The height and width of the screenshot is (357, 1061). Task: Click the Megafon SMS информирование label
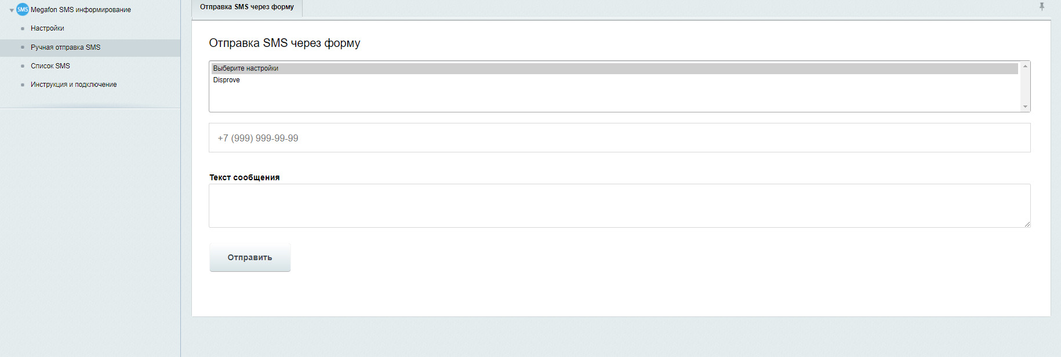pos(81,10)
